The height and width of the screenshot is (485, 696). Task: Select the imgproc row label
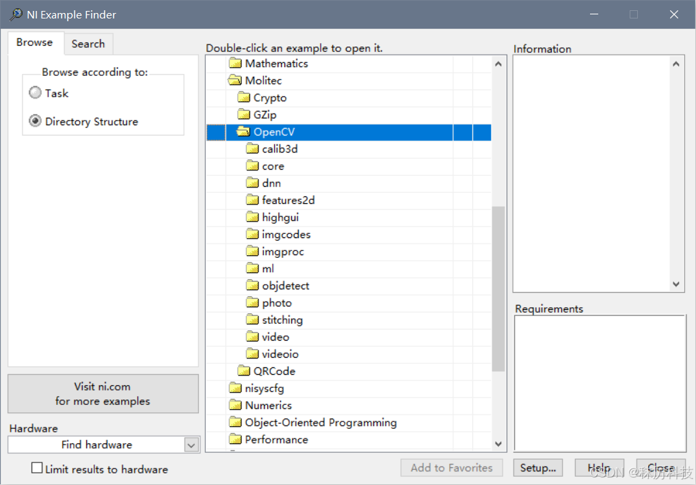[283, 251]
